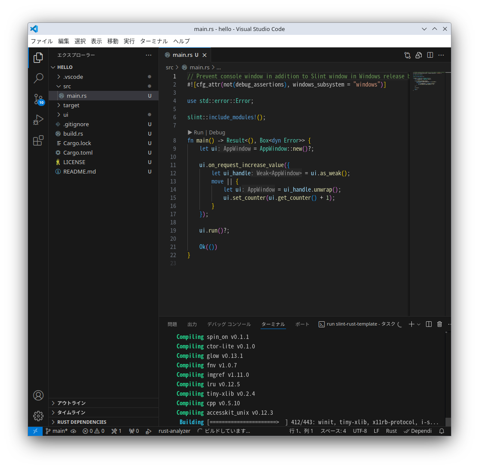Run the program via Run codelens
The width and height of the screenshot is (479, 469).
[x=198, y=132]
